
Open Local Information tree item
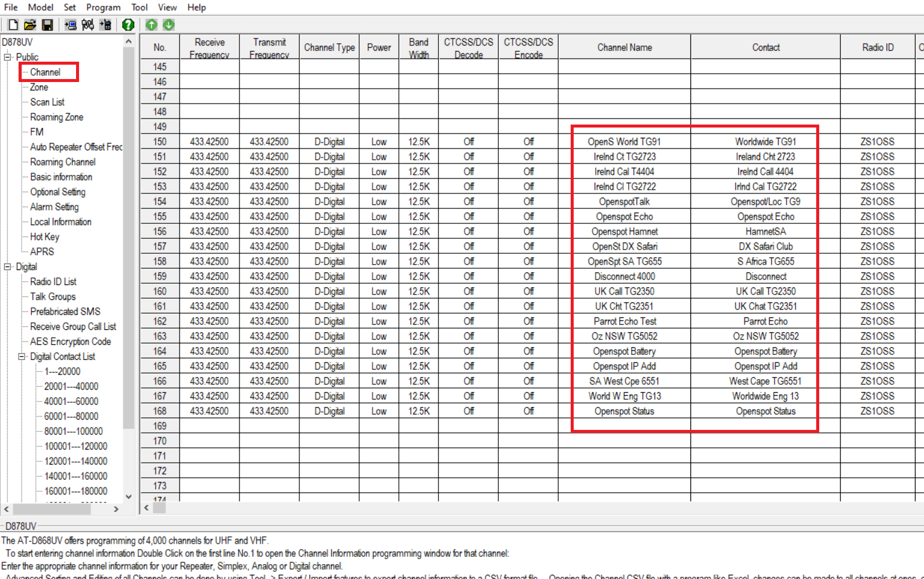(60, 222)
